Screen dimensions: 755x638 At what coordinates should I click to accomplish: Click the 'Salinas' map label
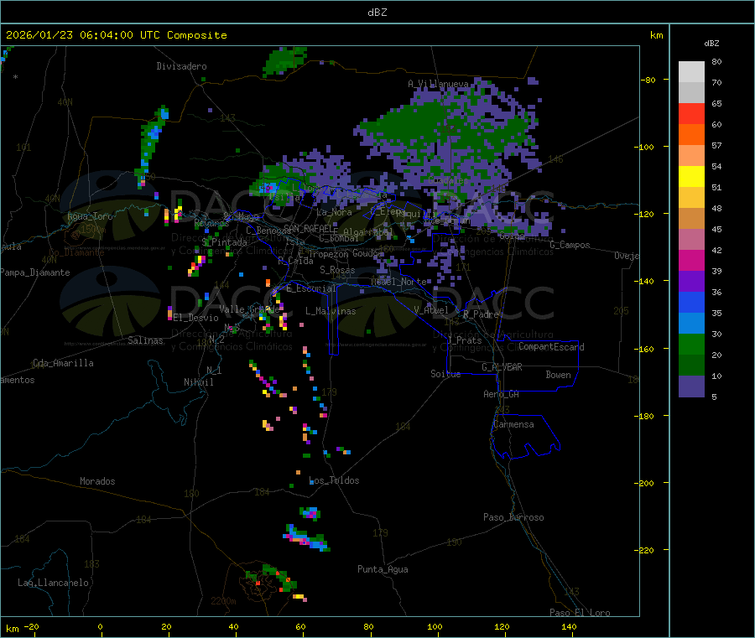coord(145,340)
